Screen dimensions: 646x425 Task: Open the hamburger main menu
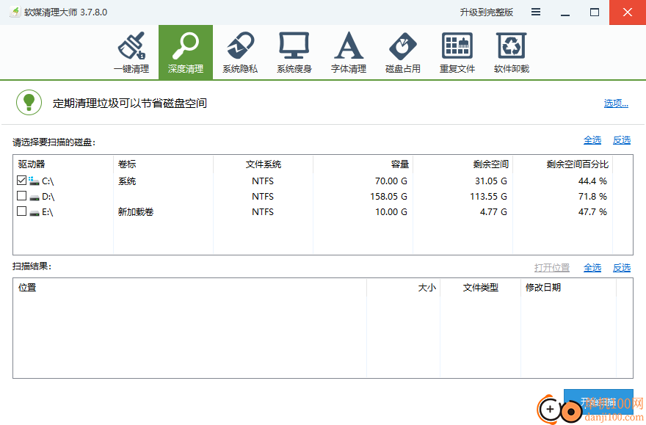tap(536, 12)
